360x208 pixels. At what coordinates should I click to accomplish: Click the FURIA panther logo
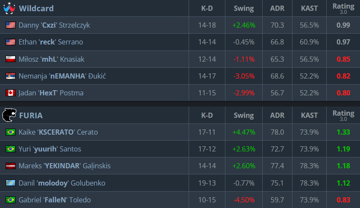[x=10, y=115]
